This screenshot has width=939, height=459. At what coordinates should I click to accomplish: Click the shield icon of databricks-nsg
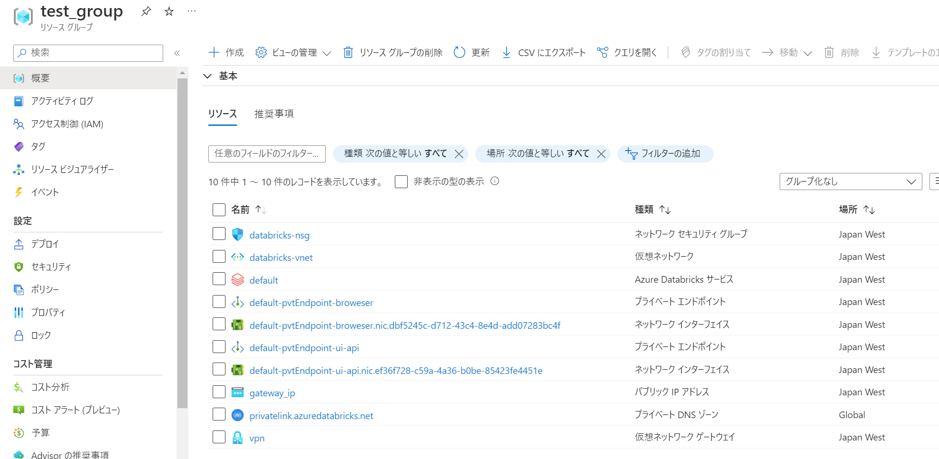click(237, 234)
